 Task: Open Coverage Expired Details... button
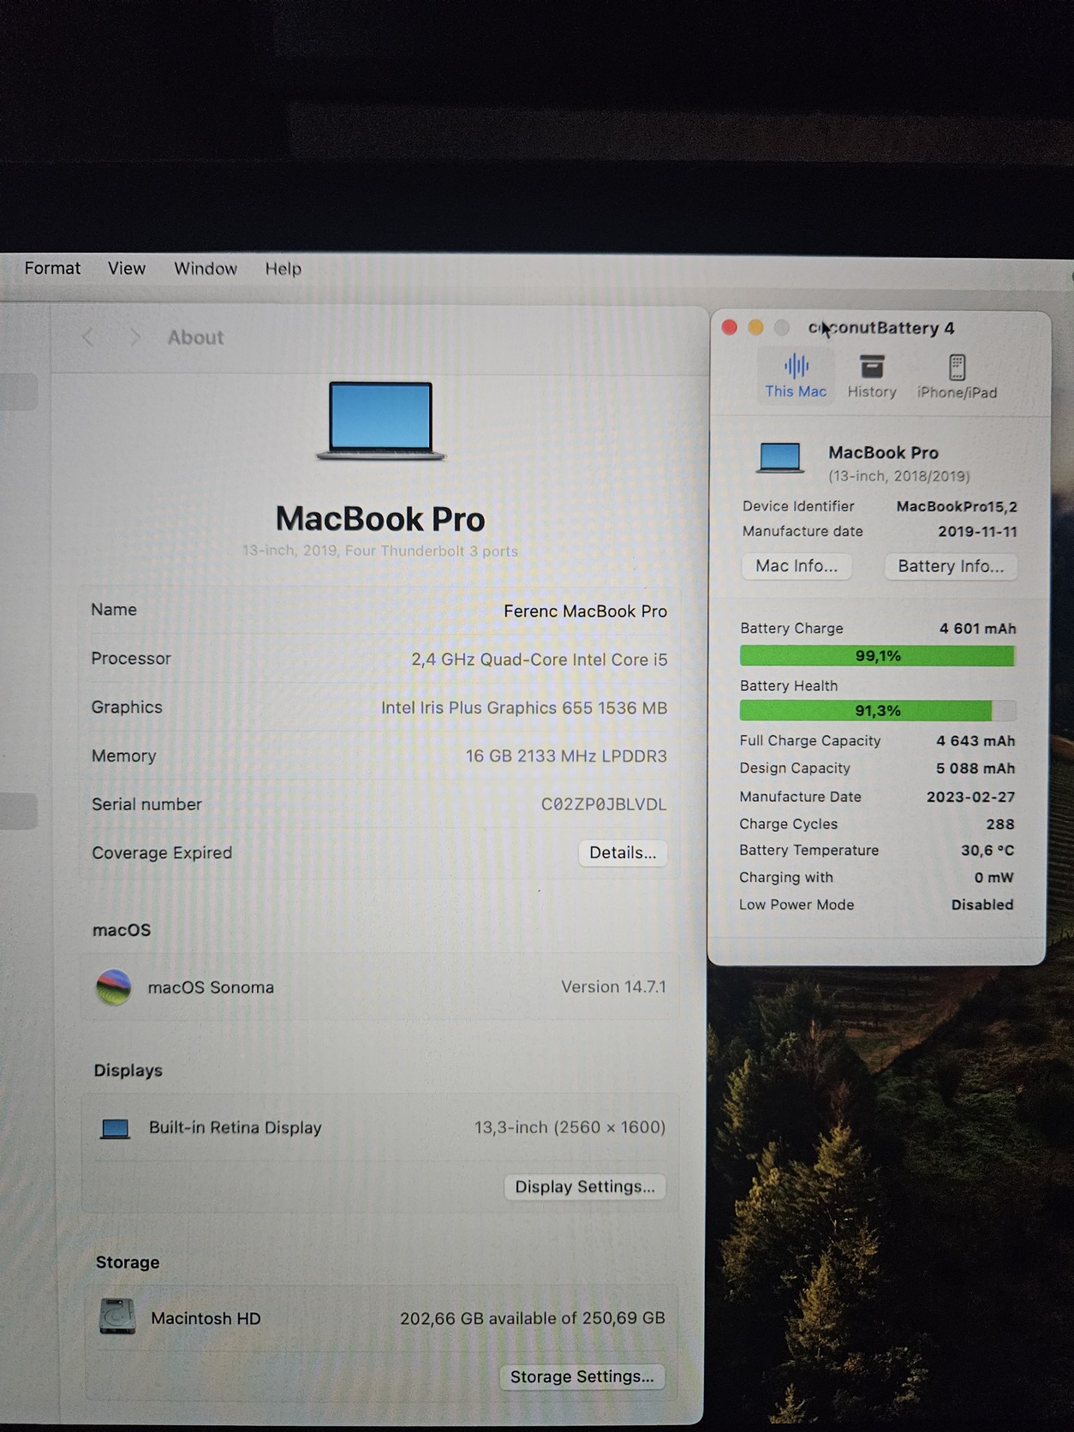point(623,853)
